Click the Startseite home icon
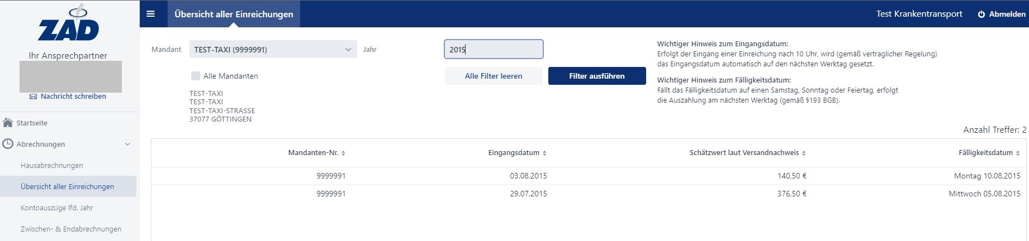Viewport: 1029px width, 241px height. pyautogui.click(x=8, y=123)
